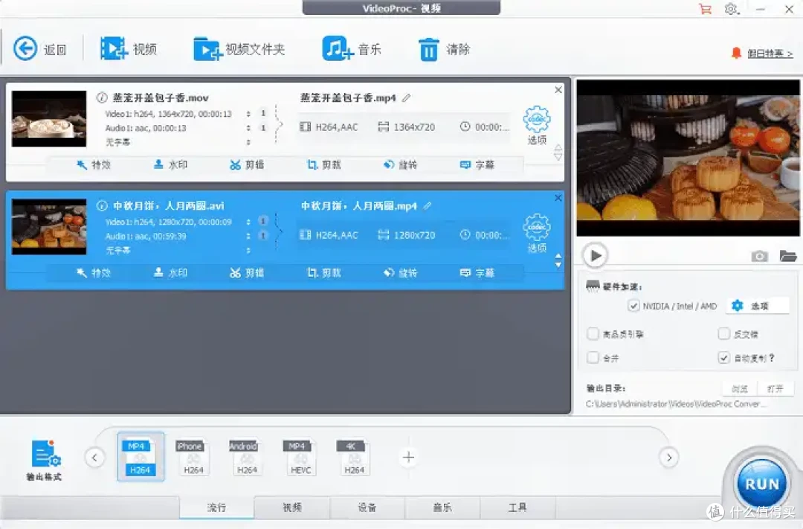The height and width of the screenshot is (529, 803).
Task: Open 剪裁 crop tool for 蒸笼开盖包子香 video
Action: coord(323,164)
